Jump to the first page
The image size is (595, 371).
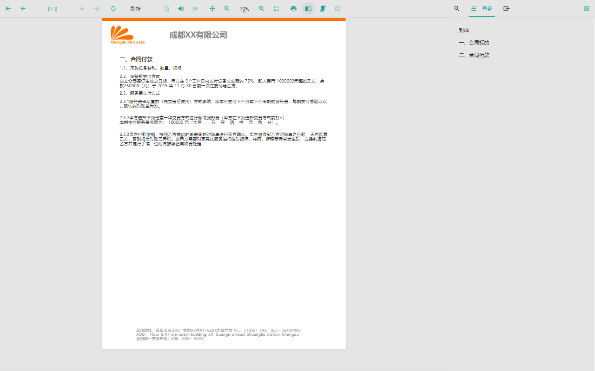8,9
